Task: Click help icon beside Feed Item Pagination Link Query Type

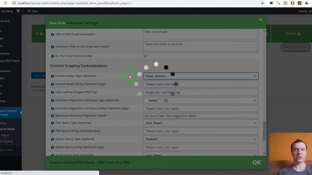Action: point(53,101)
